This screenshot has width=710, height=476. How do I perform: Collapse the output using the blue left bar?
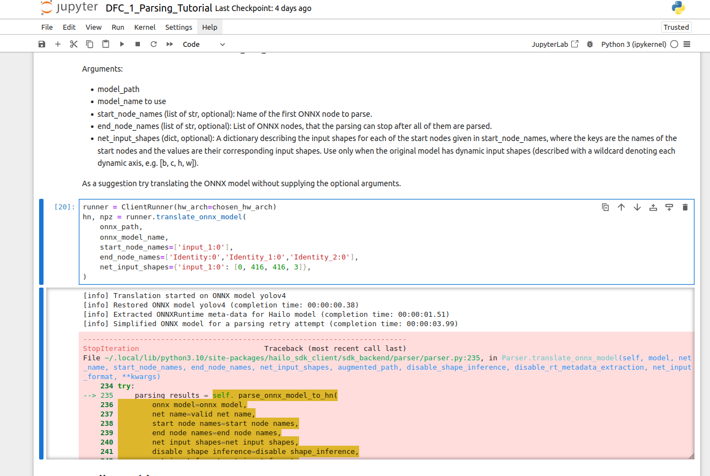(41, 373)
